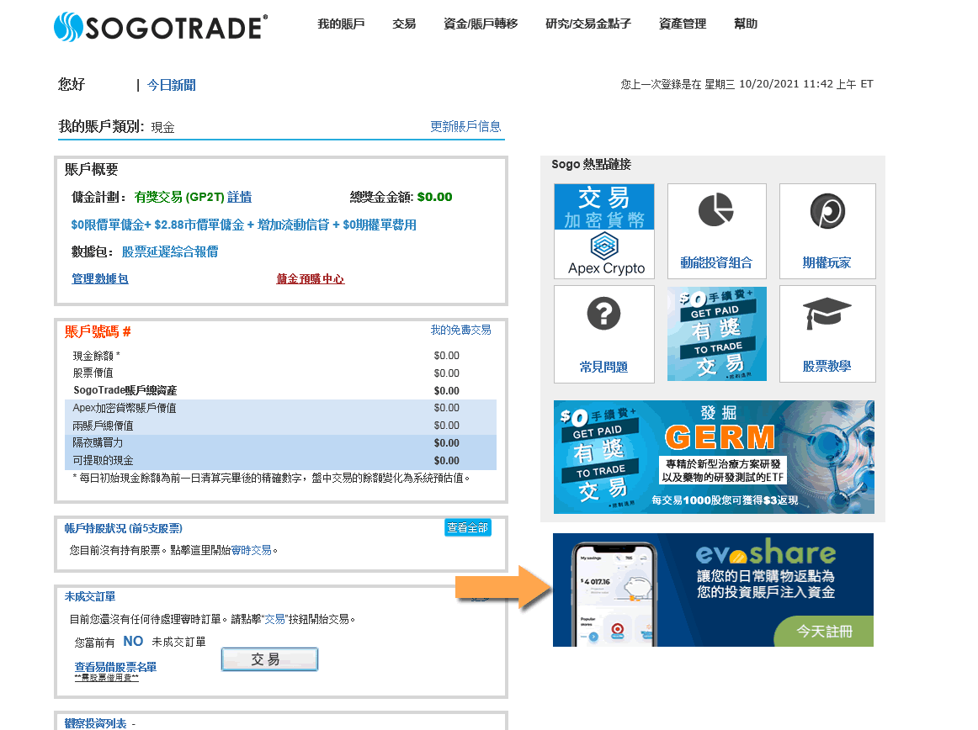This screenshot has width=978, height=730.
Task: Click the $0限價單傭金 pricing description link
Action: (x=244, y=225)
